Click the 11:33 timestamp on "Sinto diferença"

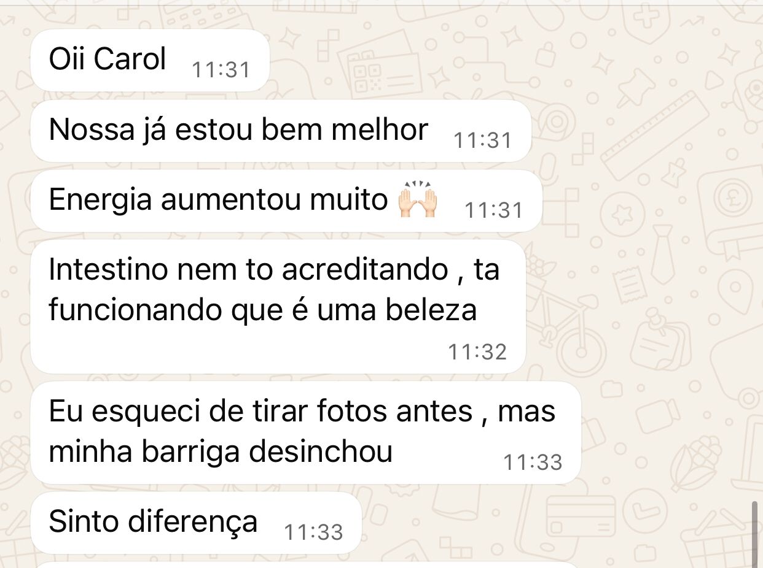click(313, 532)
